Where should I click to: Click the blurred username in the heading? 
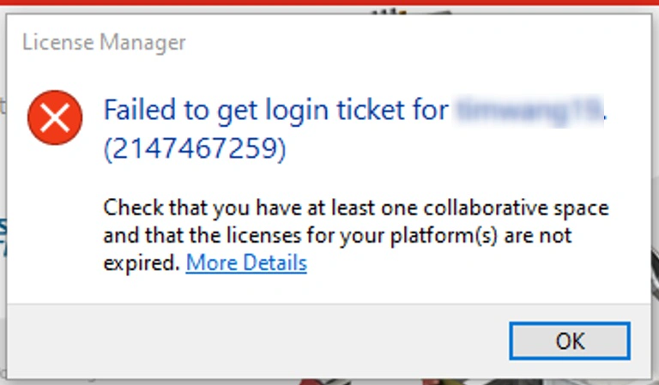[x=529, y=110]
